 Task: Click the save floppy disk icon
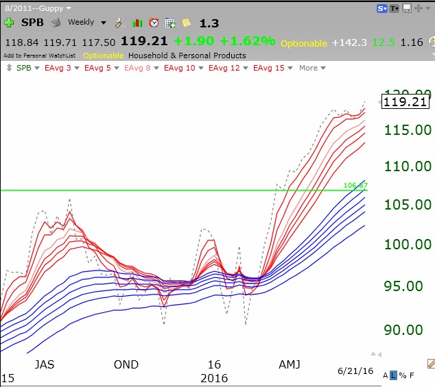pyautogui.click(x=407, y=9)
